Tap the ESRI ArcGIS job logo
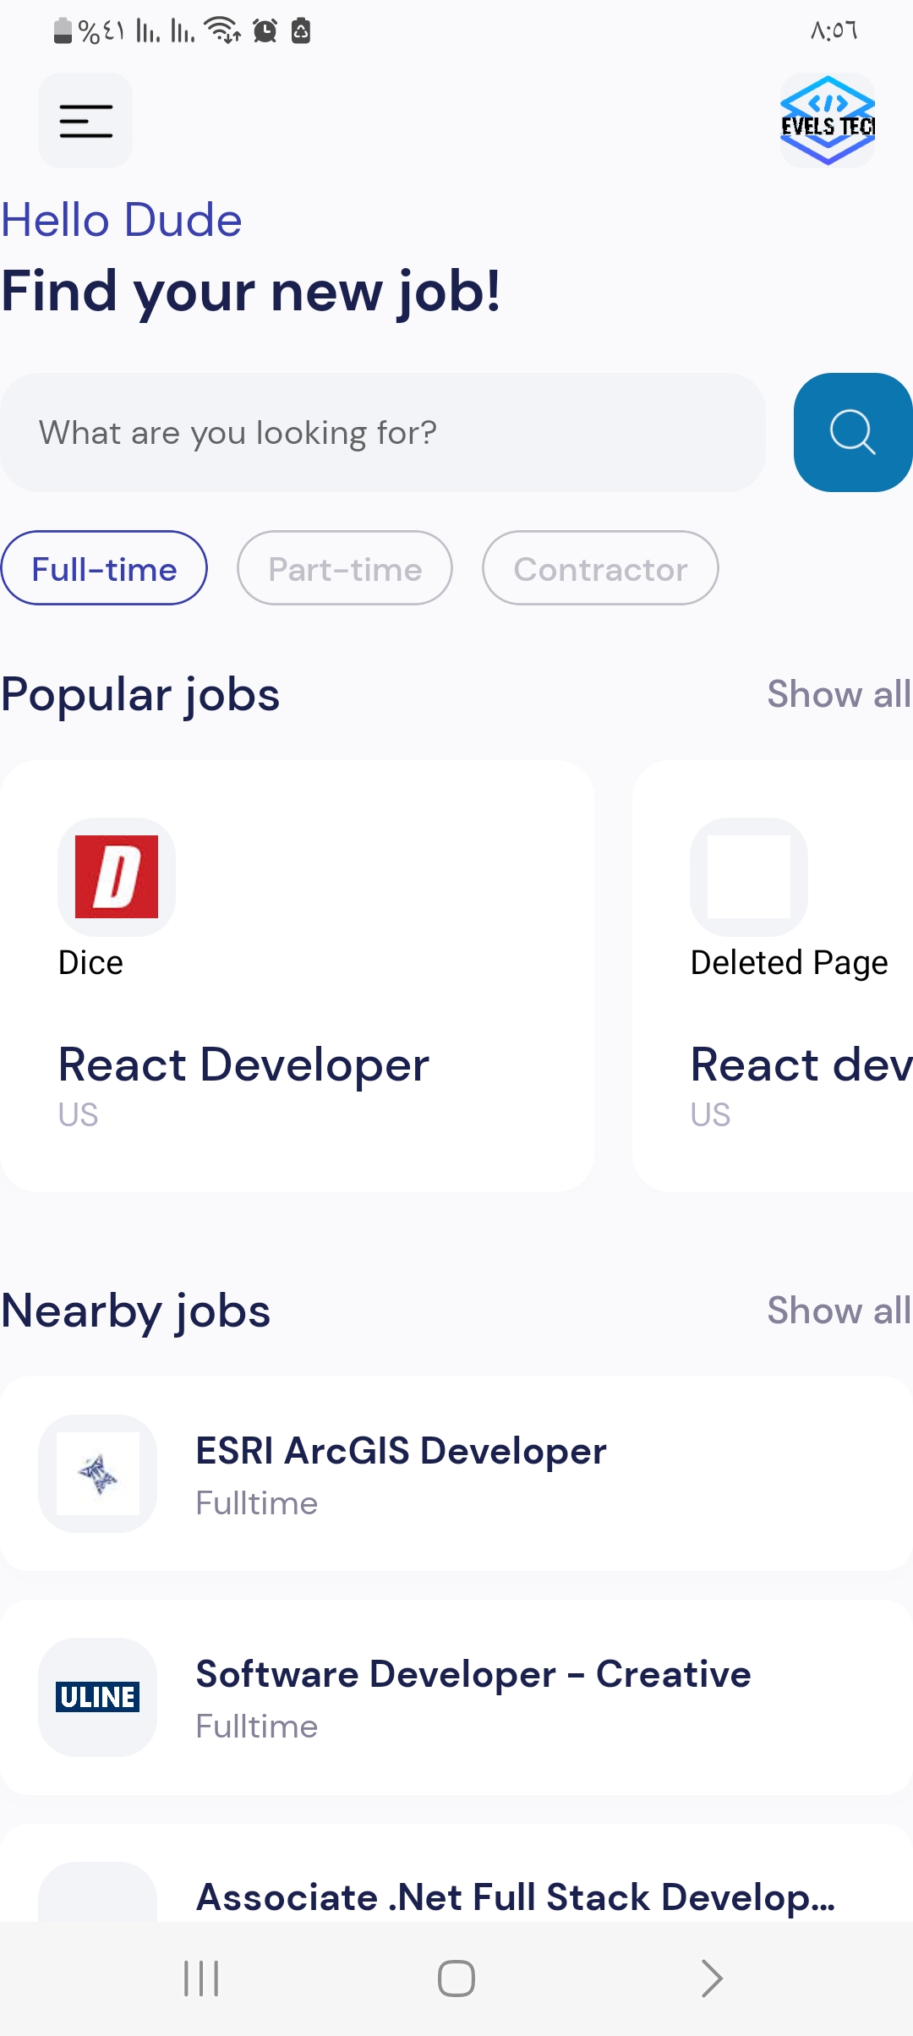The height and width of the screenshot is (2036, 913). pos(98,1474)
